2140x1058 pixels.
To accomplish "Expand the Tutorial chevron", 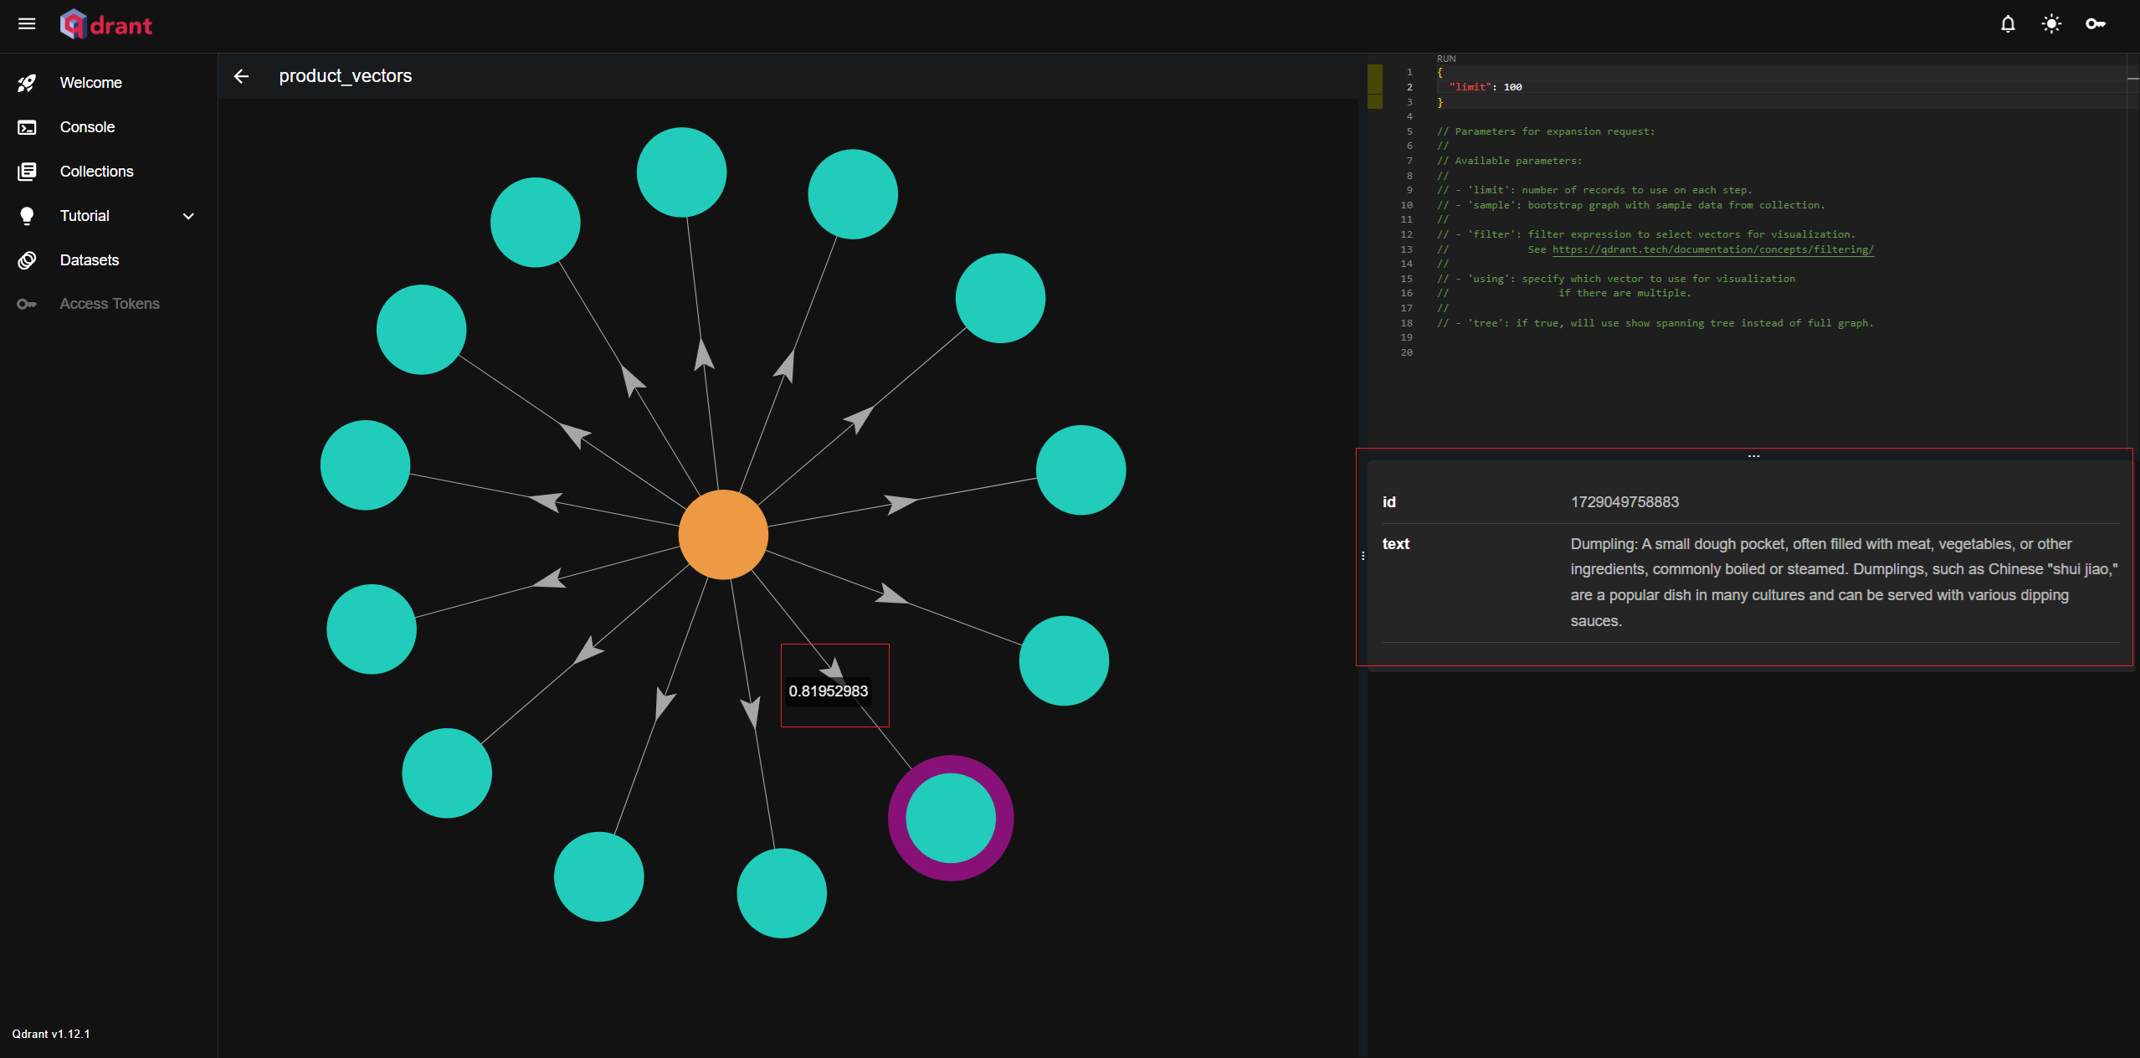I will click(x=188, y=216).
